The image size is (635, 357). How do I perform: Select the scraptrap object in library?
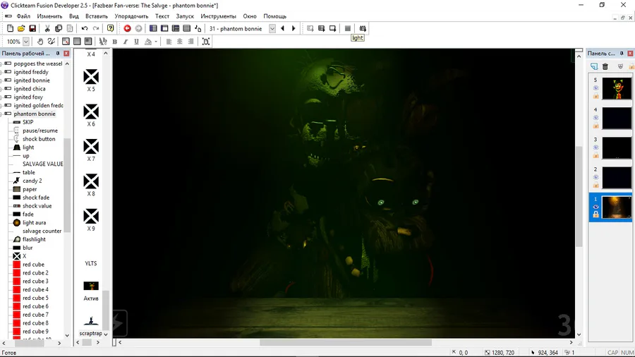click(91, 326)
